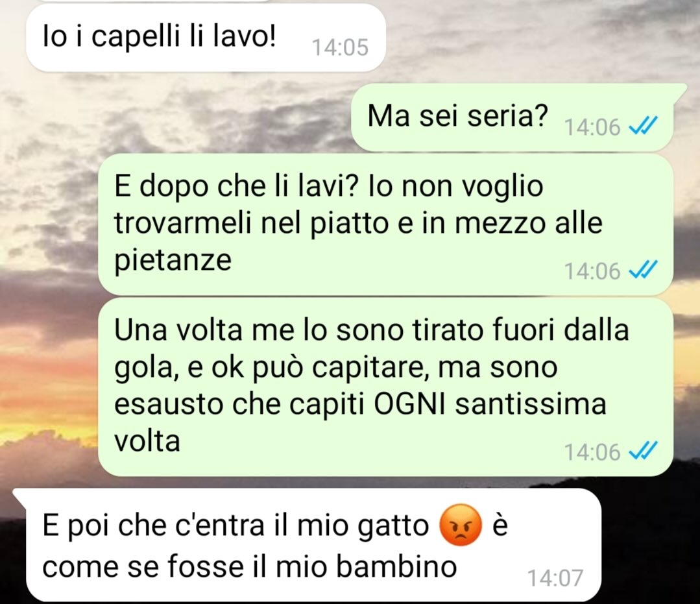The image size is (700, 604).
Task: Tap the word 'bambino' in the last message
Action: coord(396,566)
